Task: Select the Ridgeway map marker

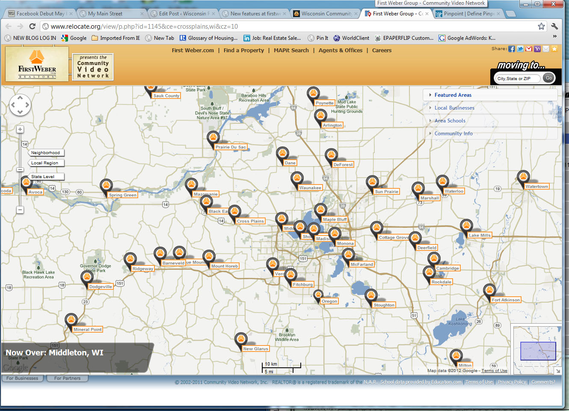Action: pos(130,261)
